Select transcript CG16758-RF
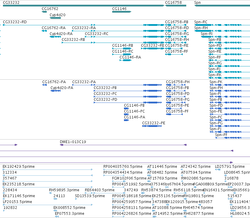This screenshot has height=218, width=250. 177,51
